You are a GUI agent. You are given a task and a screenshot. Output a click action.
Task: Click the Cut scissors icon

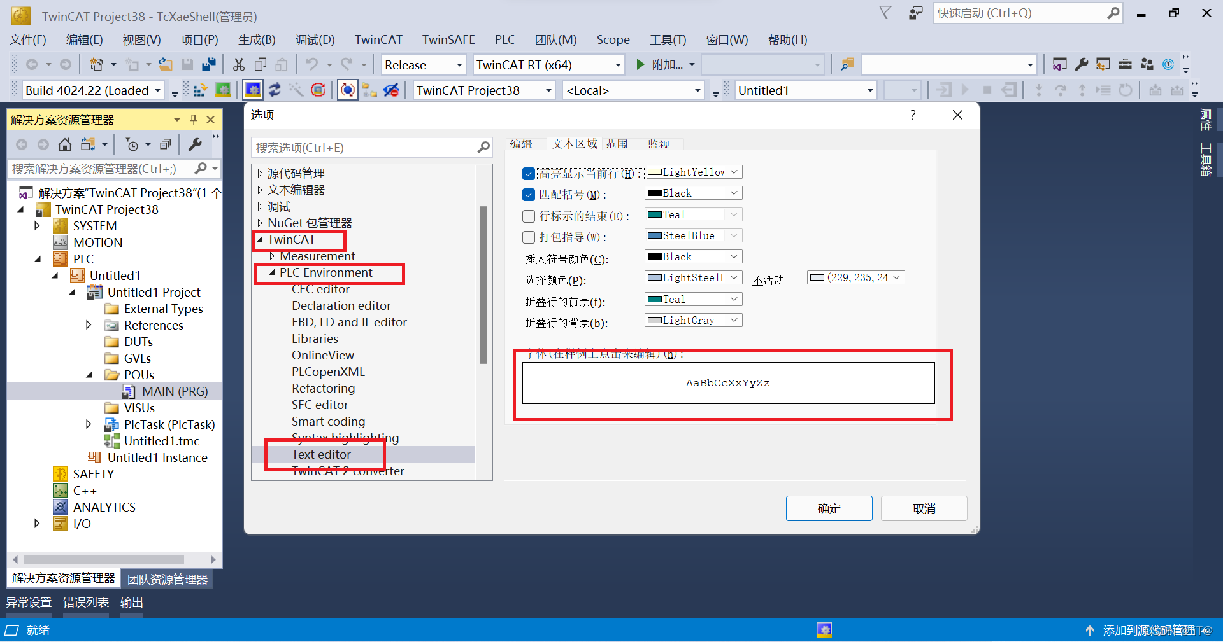pyautogui.click(x=239, y=64)
